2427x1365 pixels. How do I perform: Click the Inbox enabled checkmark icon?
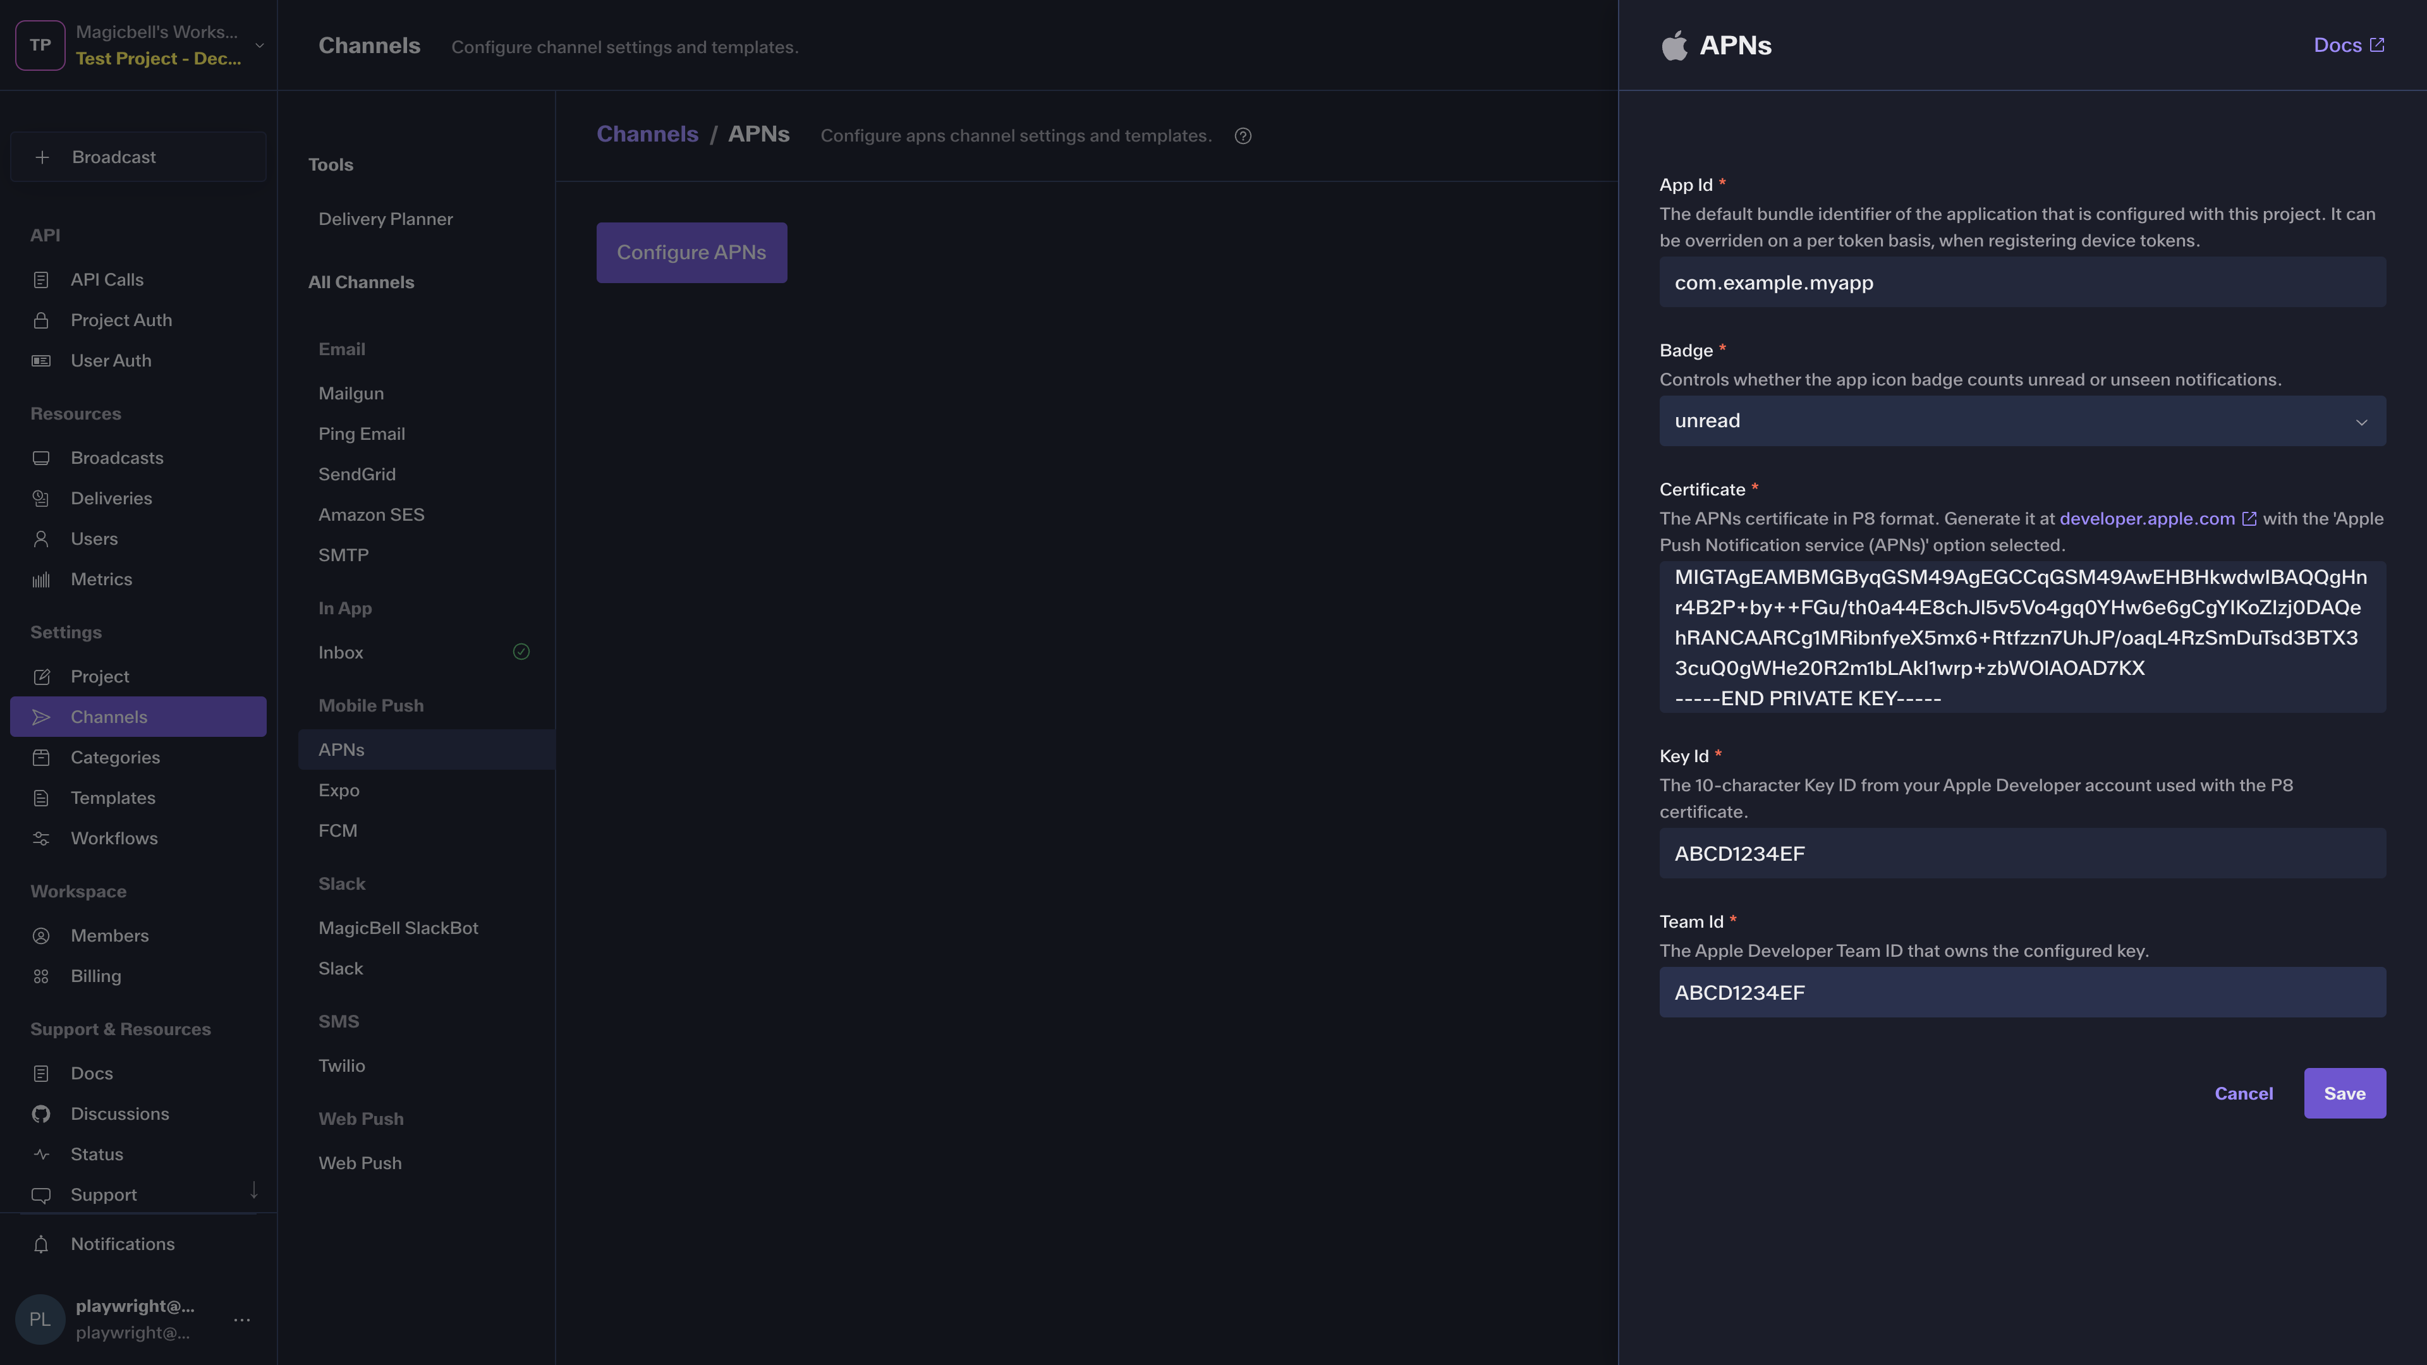(x=521, y=652)
